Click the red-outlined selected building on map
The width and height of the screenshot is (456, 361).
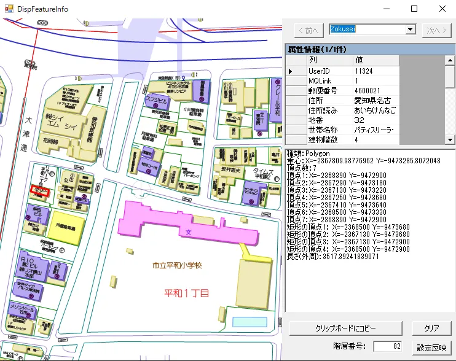[x=40, y=192]
